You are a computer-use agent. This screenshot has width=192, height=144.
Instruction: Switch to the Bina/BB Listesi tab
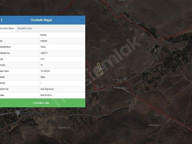pyautogui.click(x=25, y=28)
